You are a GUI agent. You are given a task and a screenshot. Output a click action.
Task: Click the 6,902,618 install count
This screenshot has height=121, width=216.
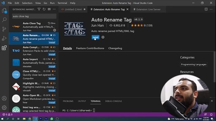click(x=117, y=26)
